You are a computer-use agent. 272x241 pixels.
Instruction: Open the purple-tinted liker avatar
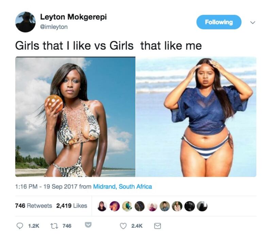click(115, 206)
